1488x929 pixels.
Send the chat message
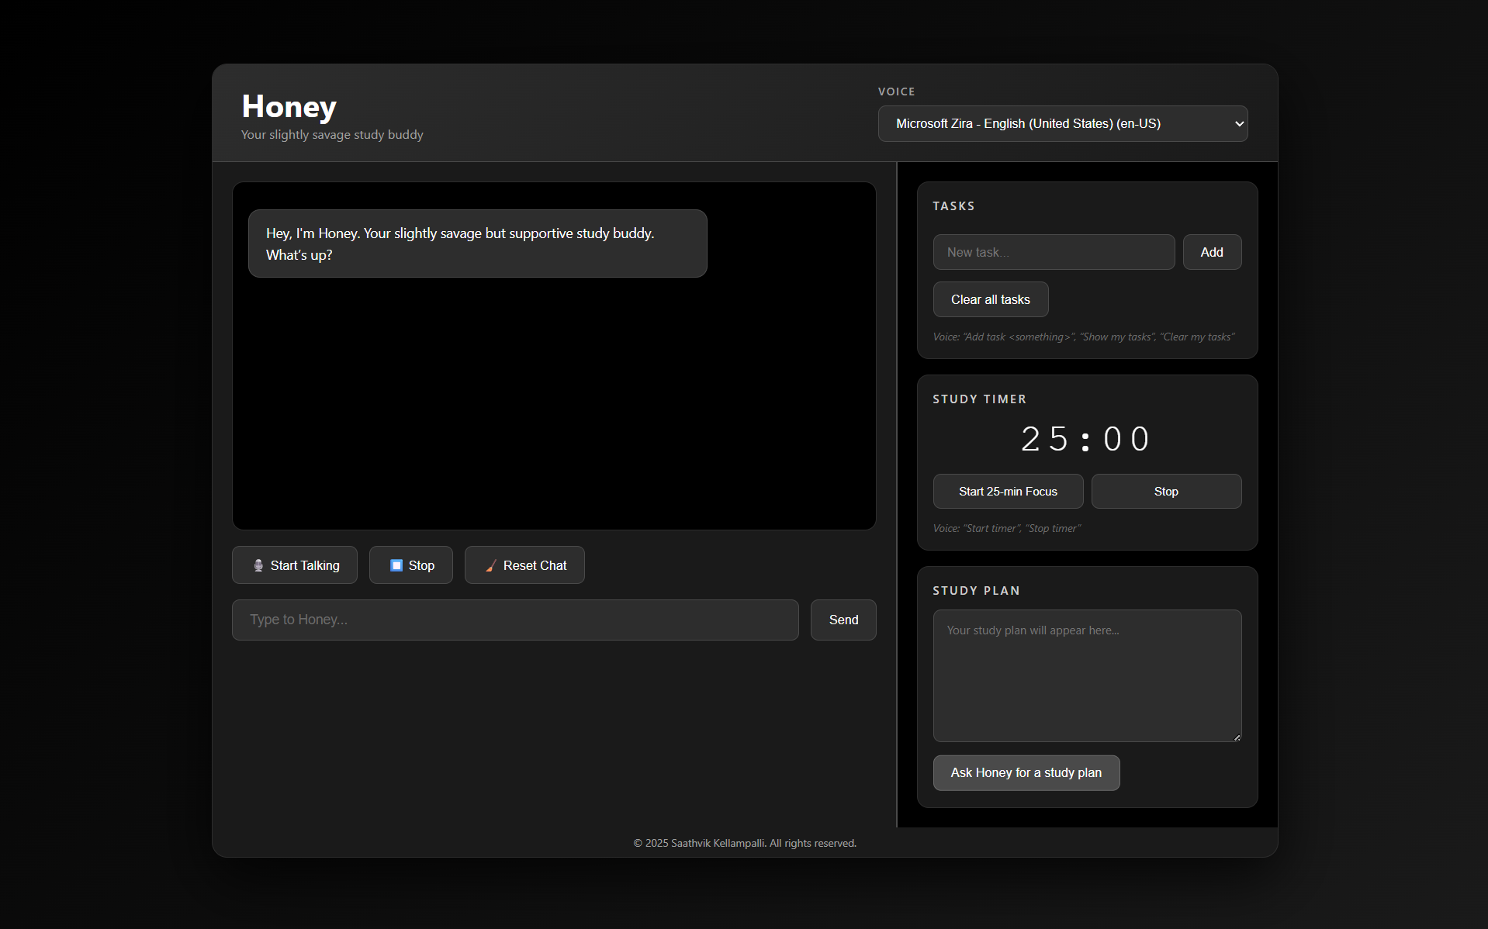(x=843, y=620)
